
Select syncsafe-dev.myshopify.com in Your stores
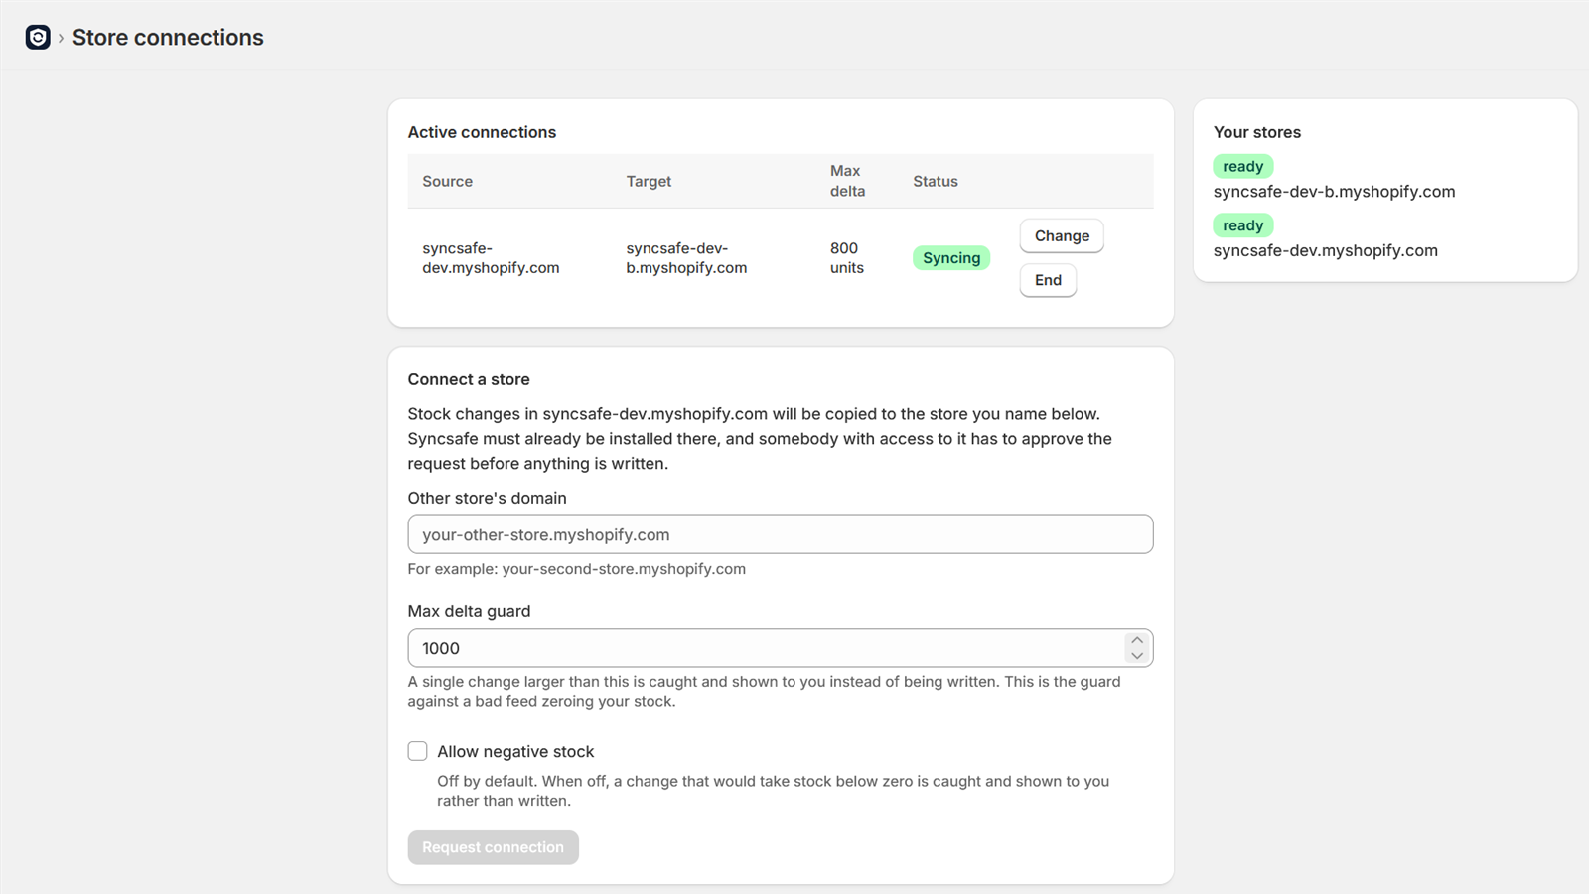tap(1326, 251)
